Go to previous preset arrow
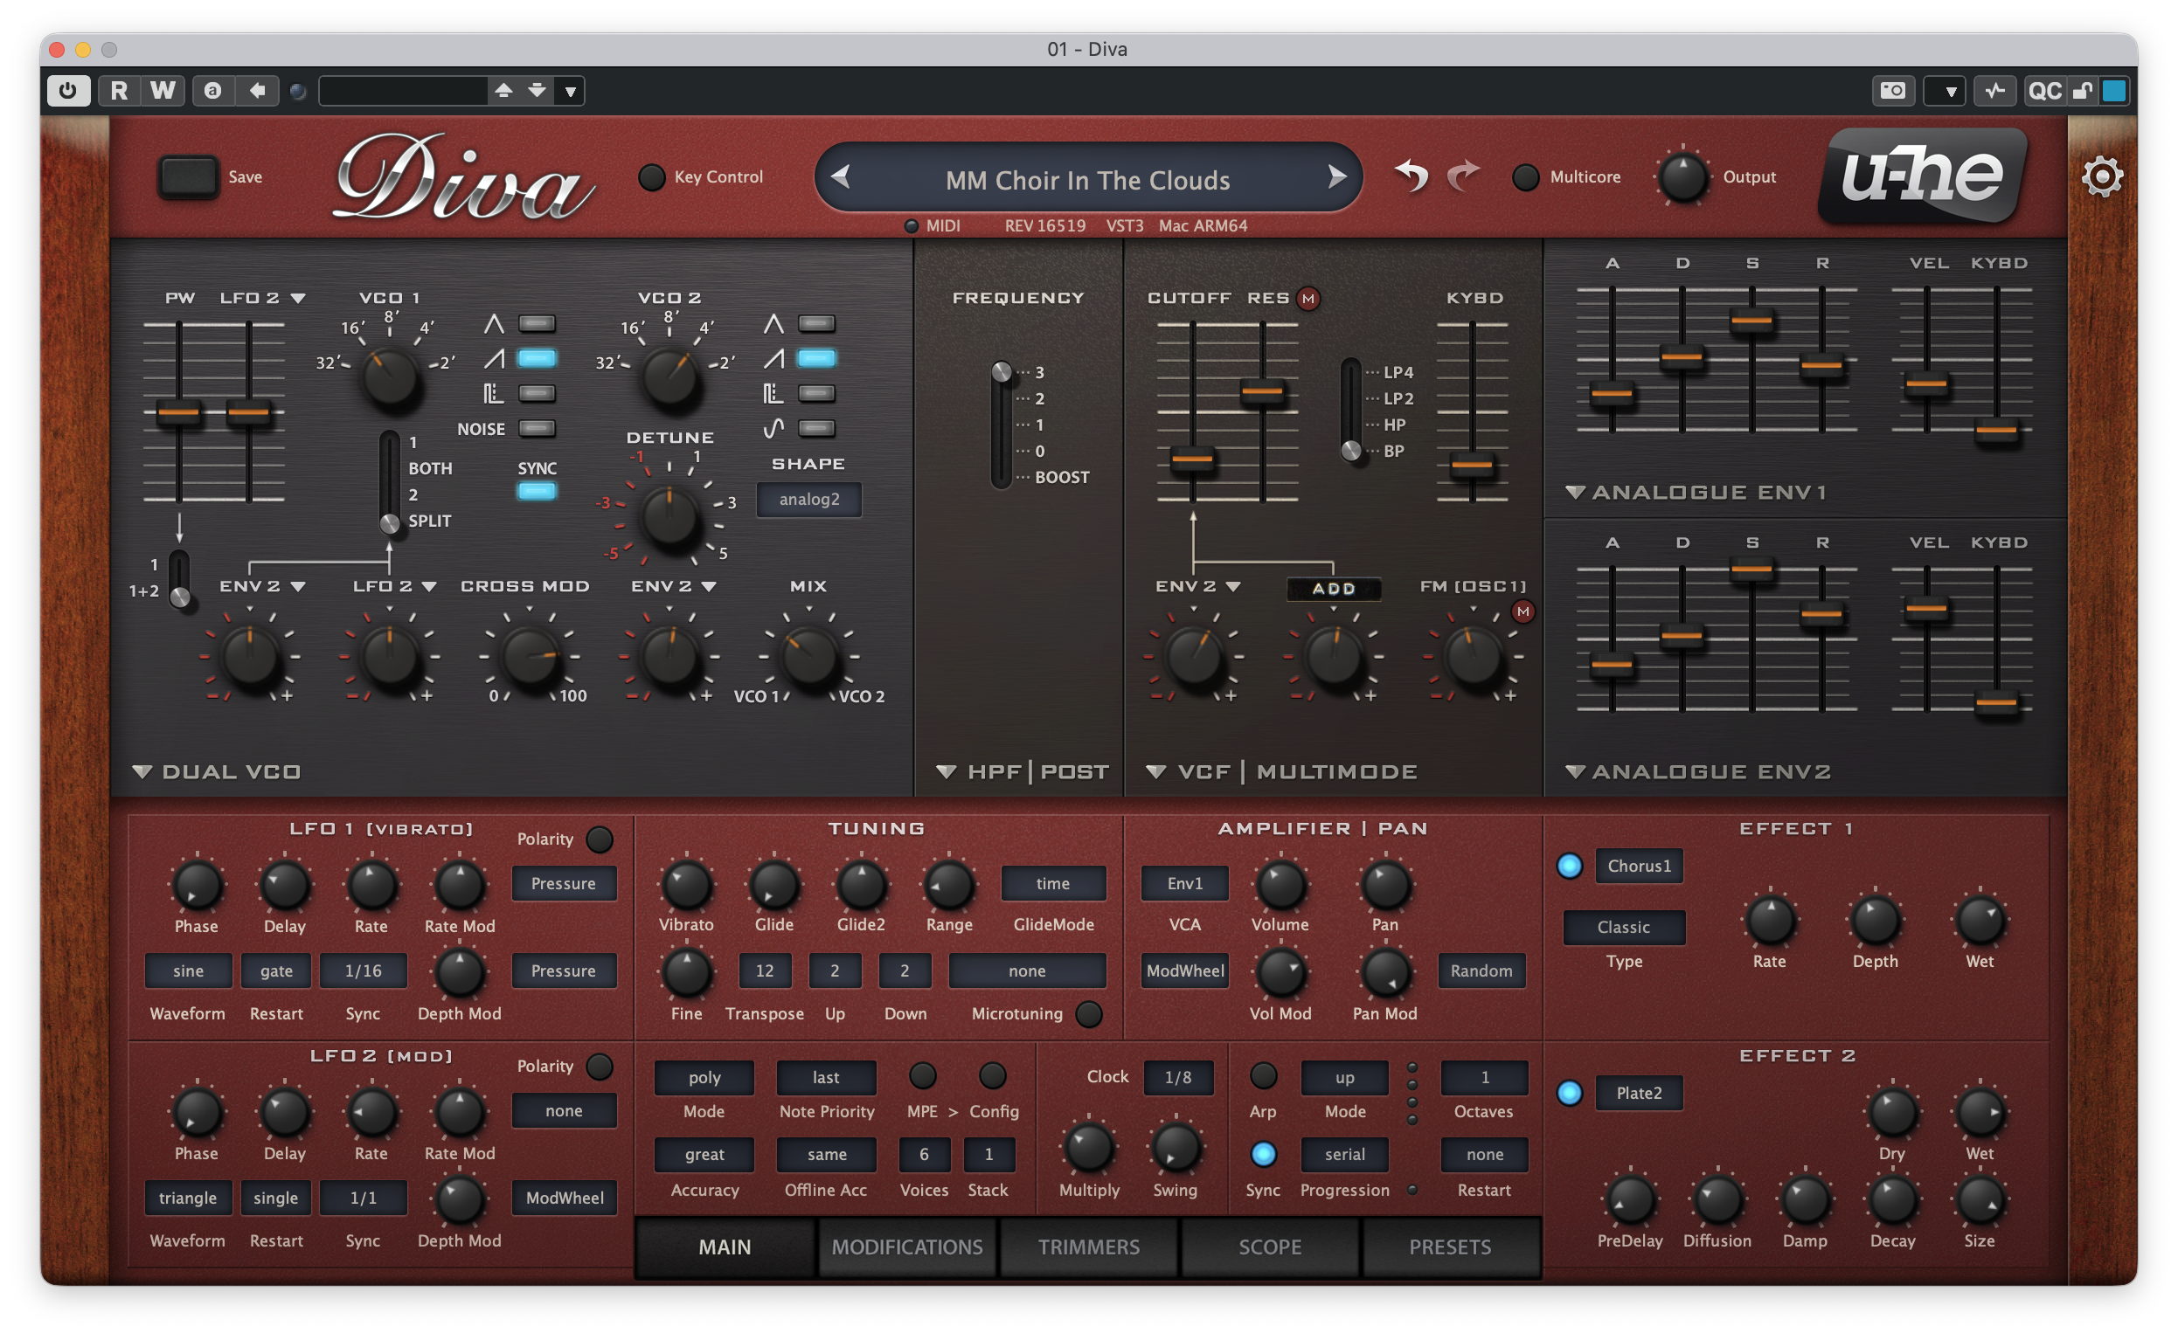 (841, 177)
